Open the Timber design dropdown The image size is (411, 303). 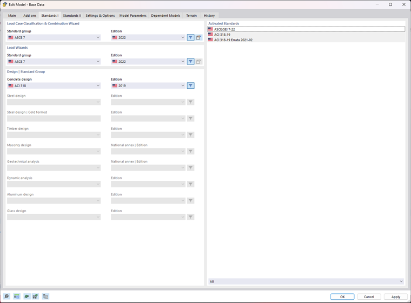(x=54, y=135)
